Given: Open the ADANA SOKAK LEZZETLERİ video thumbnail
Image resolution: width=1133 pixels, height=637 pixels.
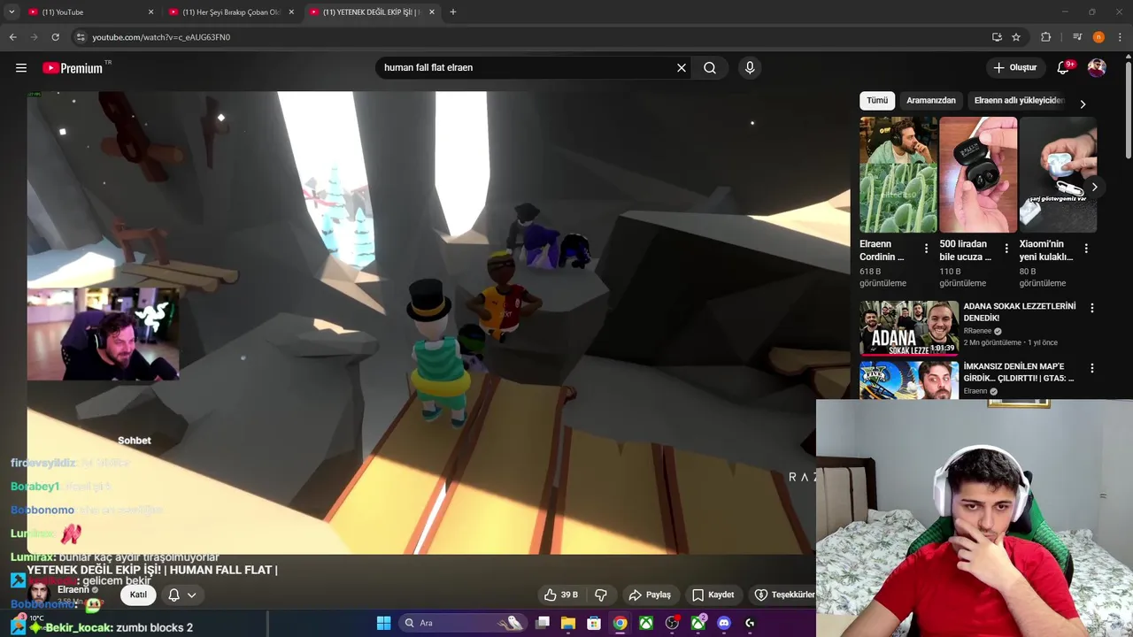Looking at the screenshot, I should [909, 327].
